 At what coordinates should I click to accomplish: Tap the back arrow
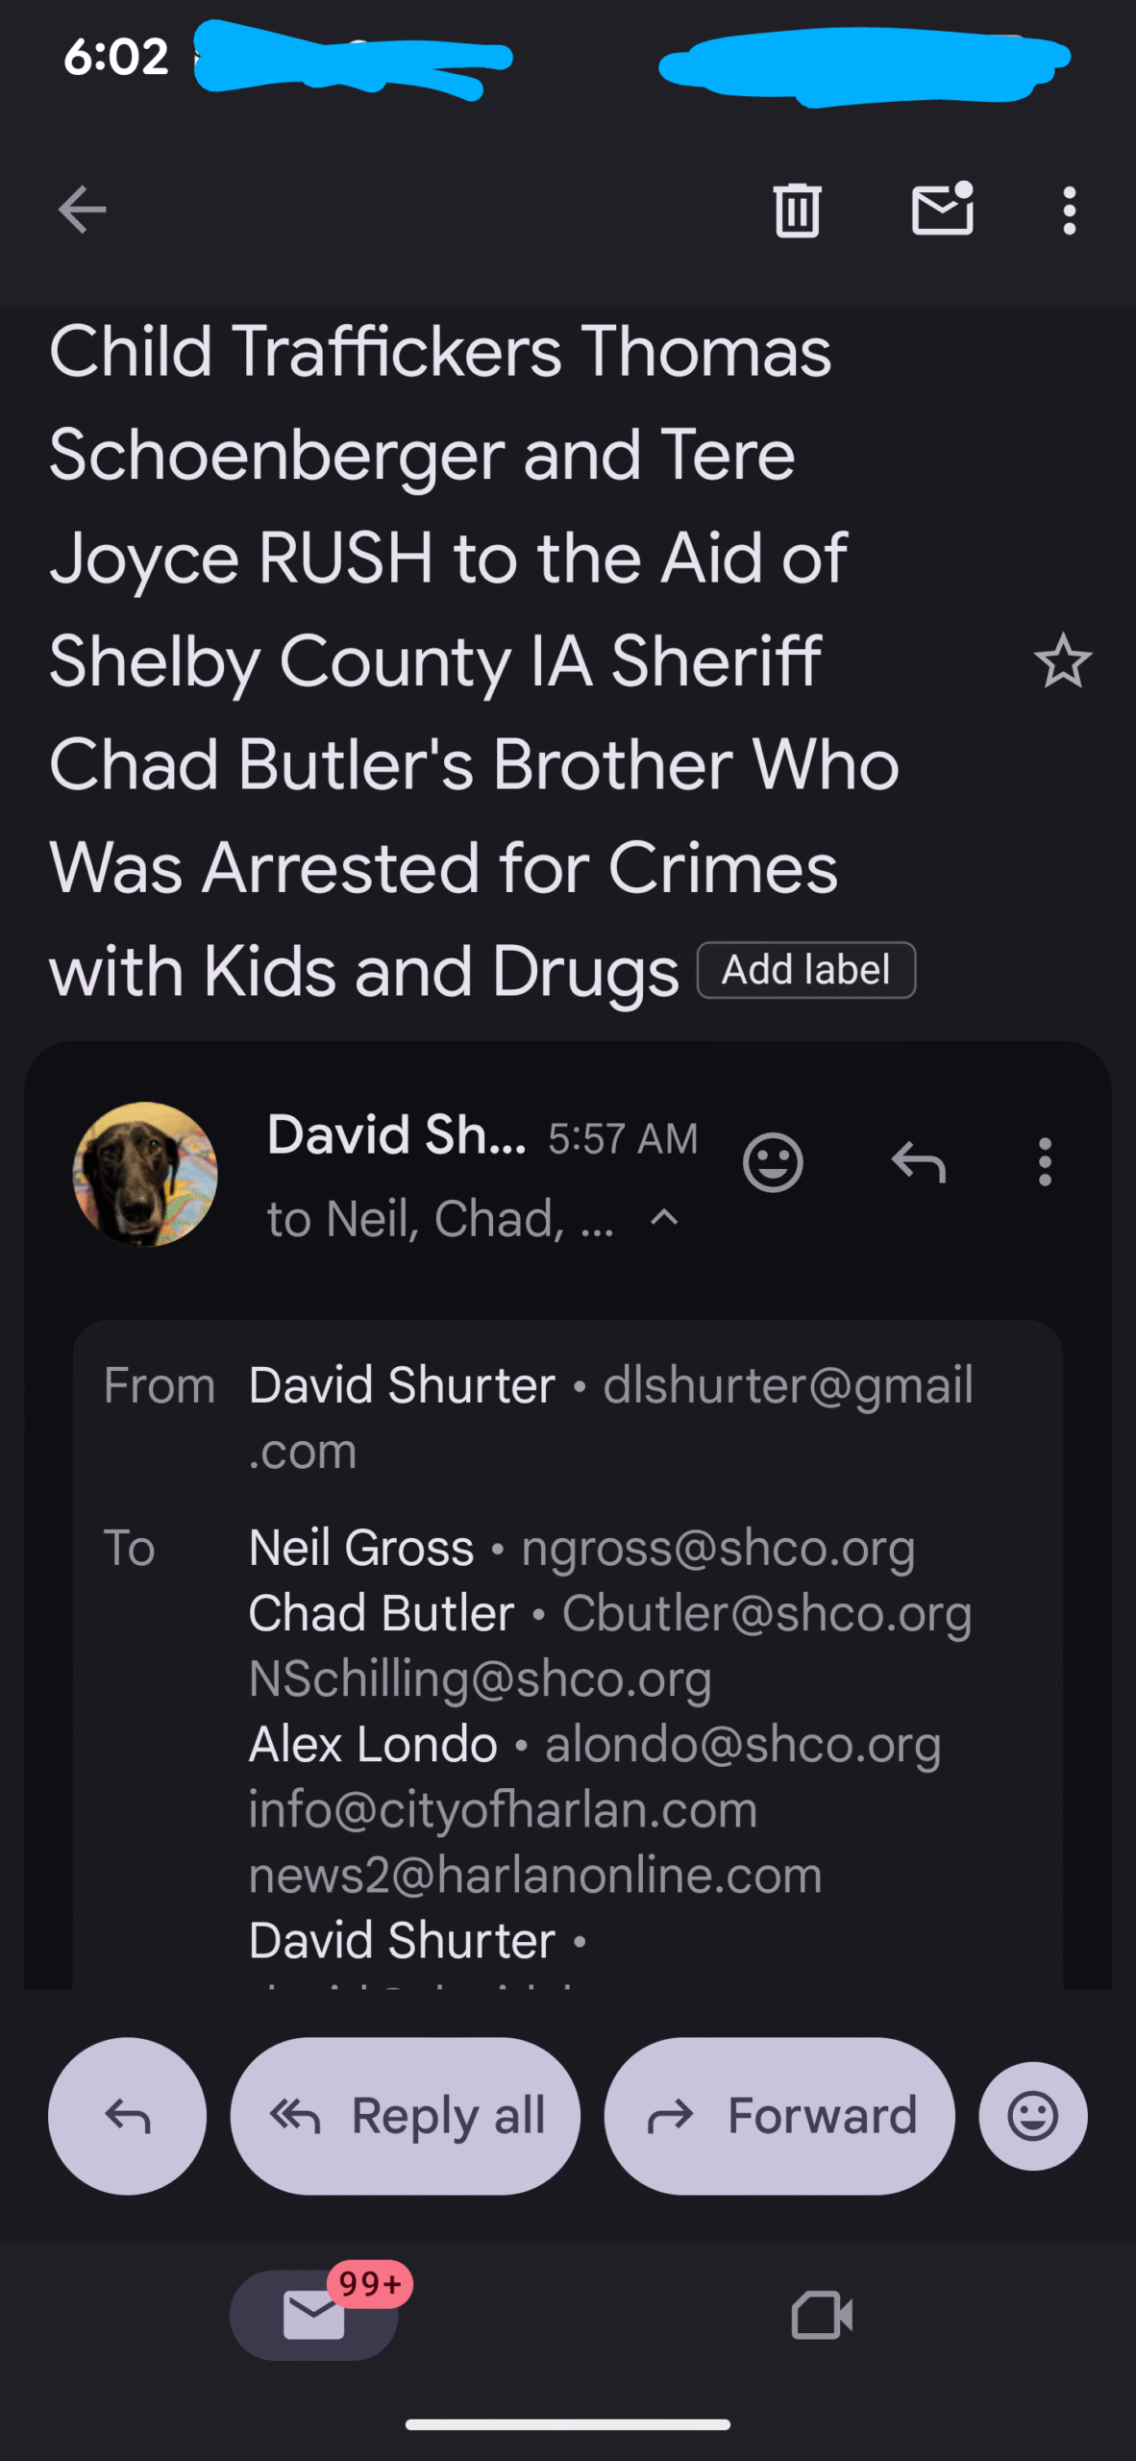point(82,210)
